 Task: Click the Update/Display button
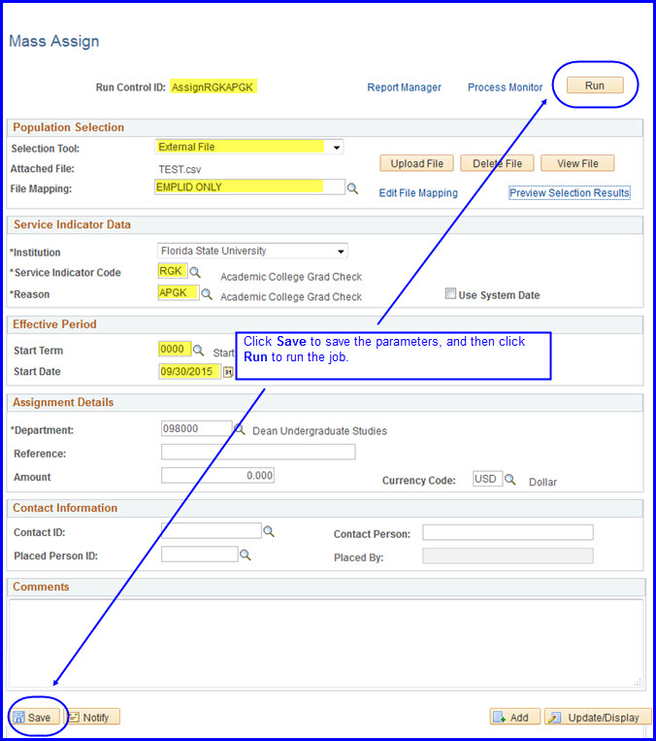tap(597, 717)
